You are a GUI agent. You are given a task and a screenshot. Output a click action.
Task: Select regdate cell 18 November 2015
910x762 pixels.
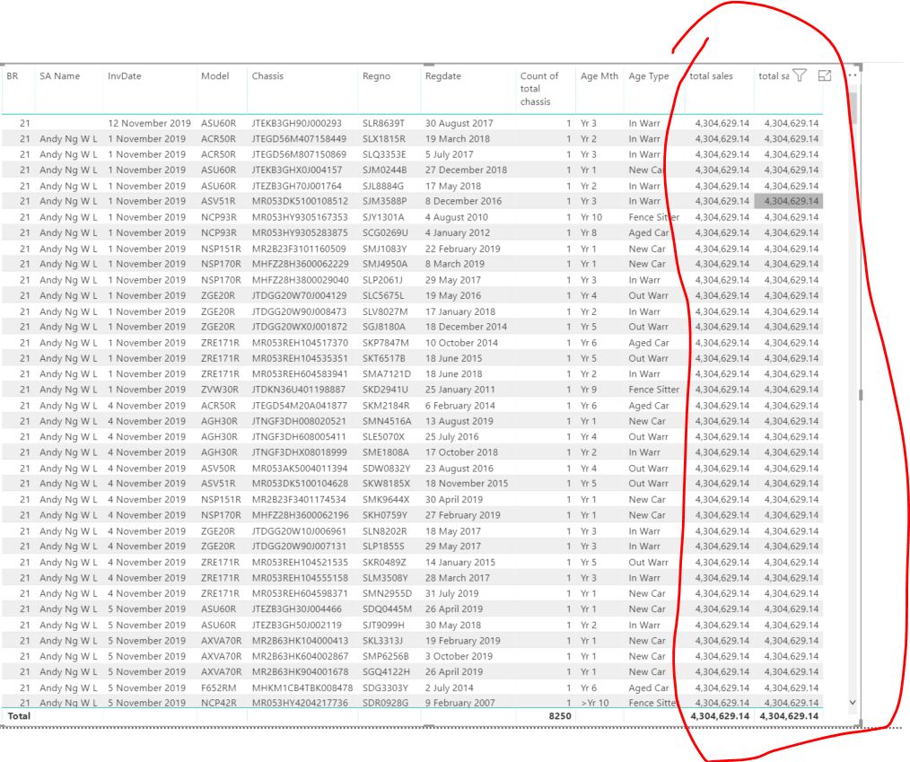[x=467, y=484]
